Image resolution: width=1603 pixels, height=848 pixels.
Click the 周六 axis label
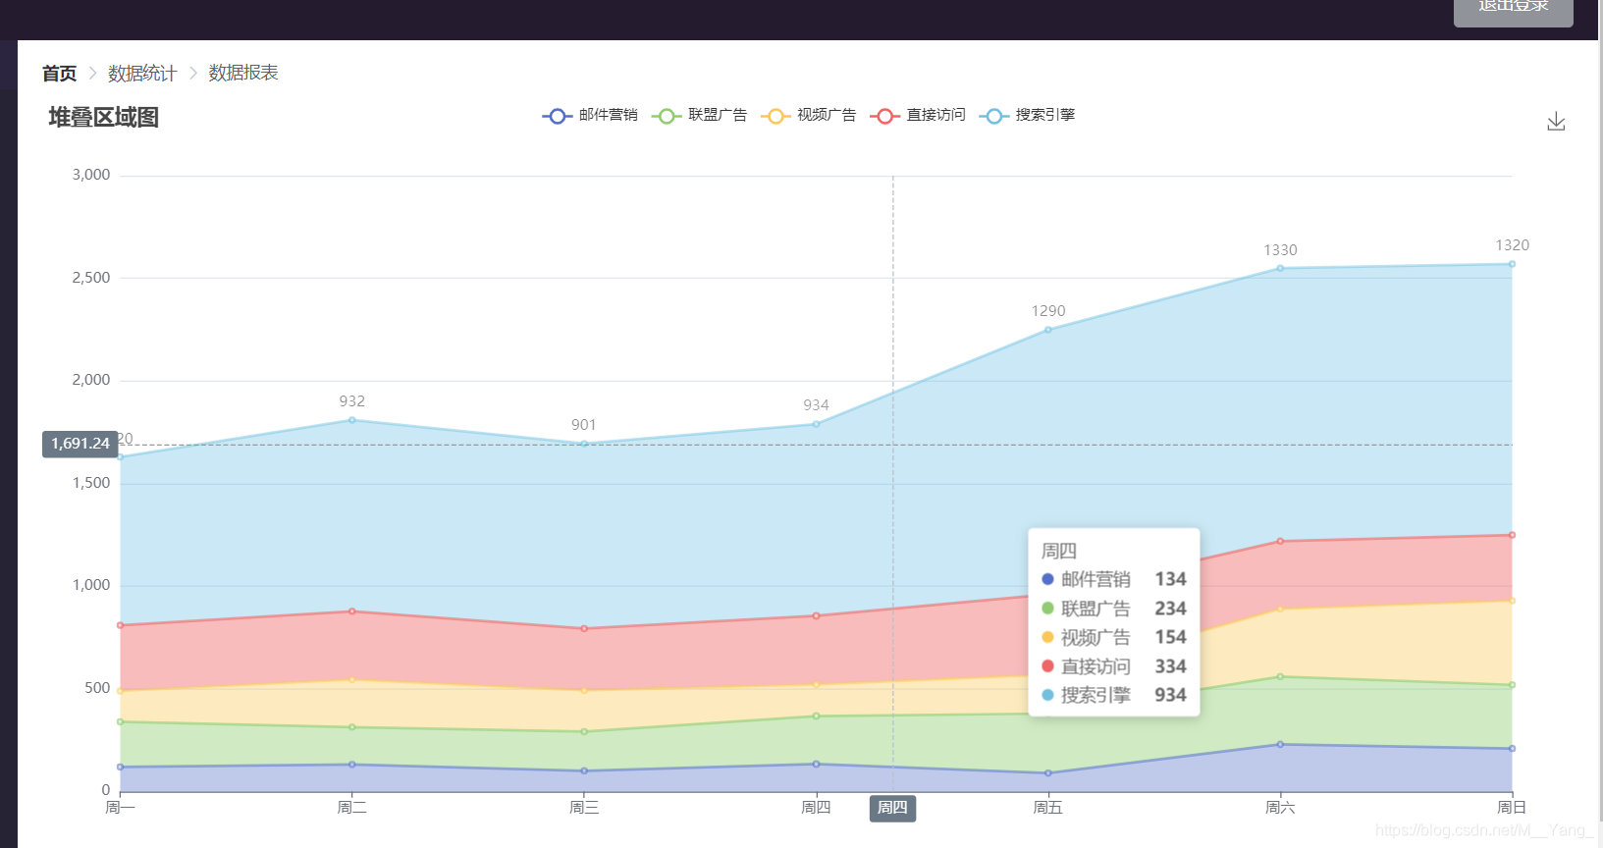tap(1280, 808)
